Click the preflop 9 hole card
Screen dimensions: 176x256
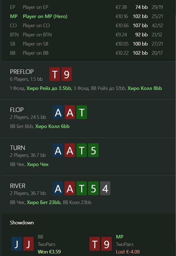click(x=67, y=74)
